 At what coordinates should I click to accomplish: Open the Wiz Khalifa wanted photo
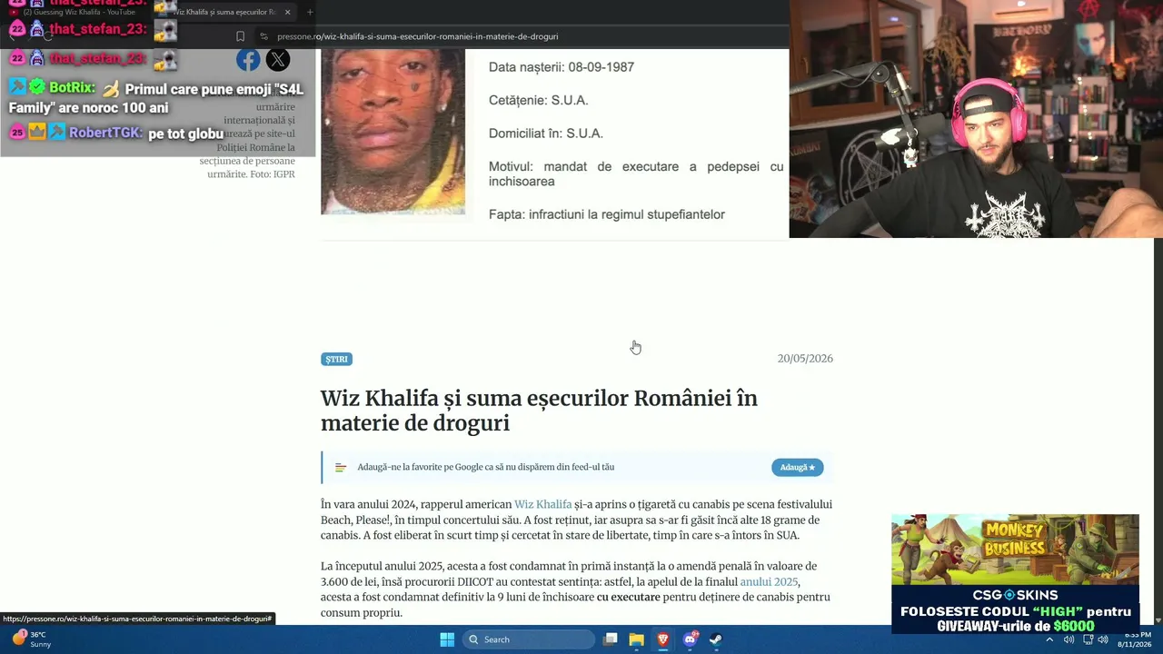[393, 132]
